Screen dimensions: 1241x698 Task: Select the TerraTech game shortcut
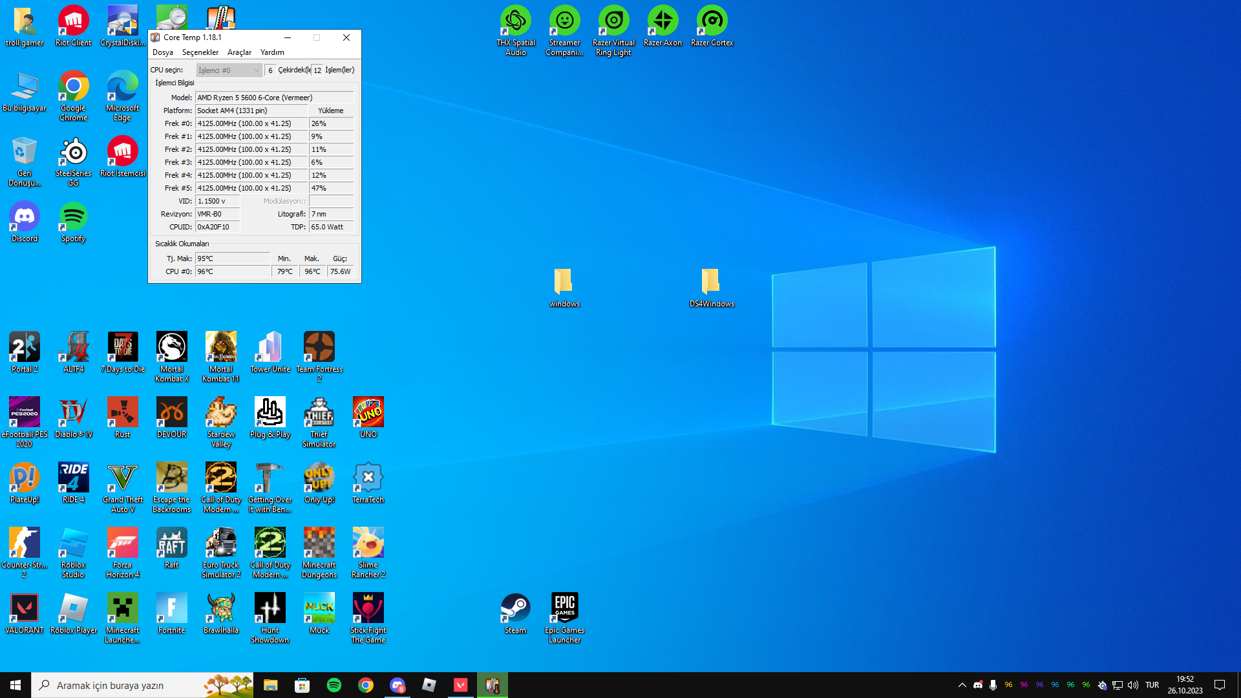368,483
